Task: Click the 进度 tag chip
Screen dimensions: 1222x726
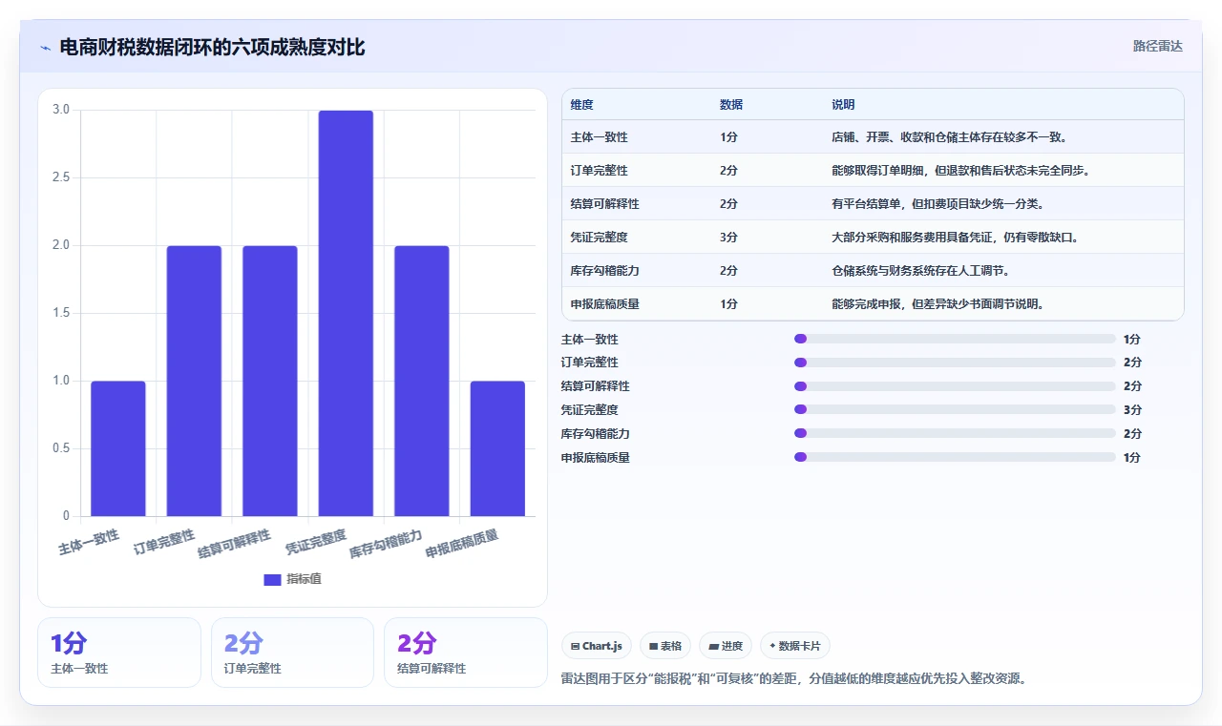Action: coord(726,646)
